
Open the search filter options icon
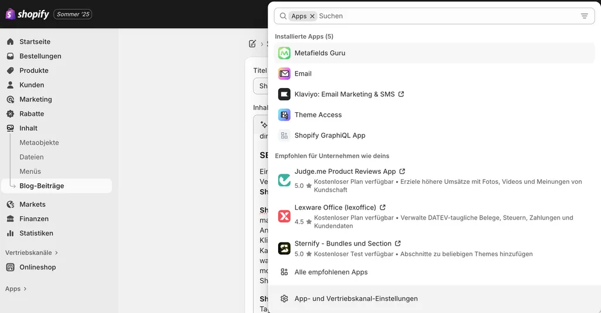point(584,16)
